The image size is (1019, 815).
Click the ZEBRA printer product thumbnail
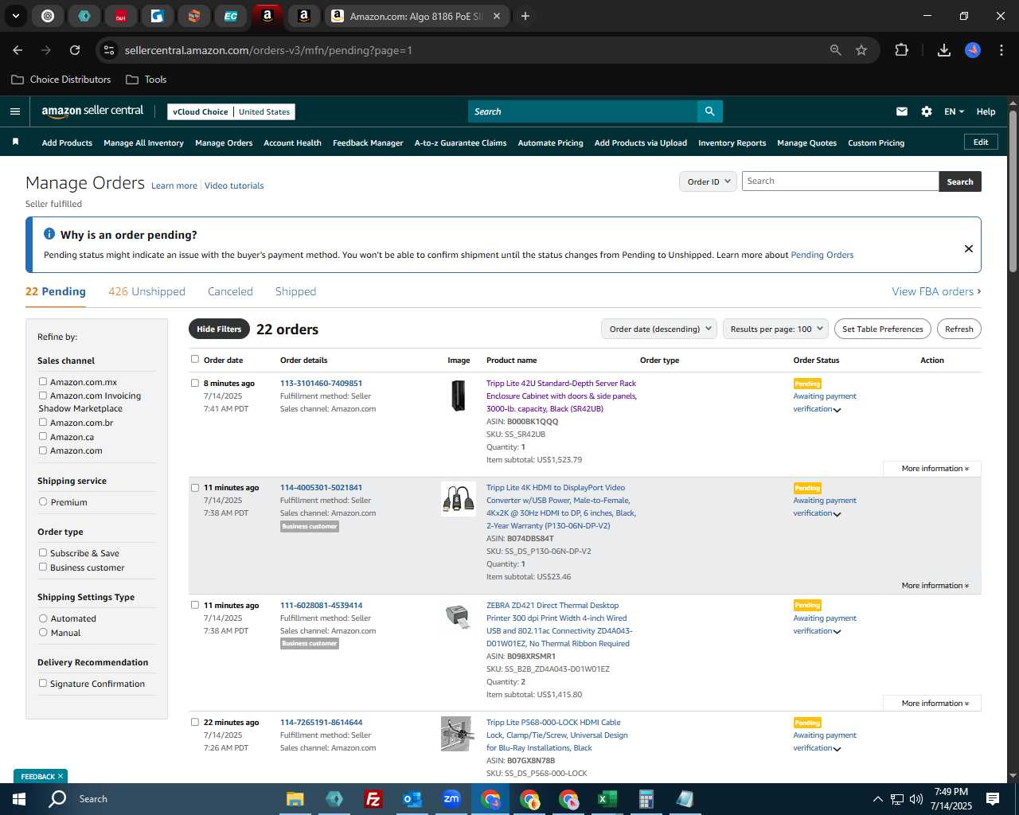(x=458, y=617)
